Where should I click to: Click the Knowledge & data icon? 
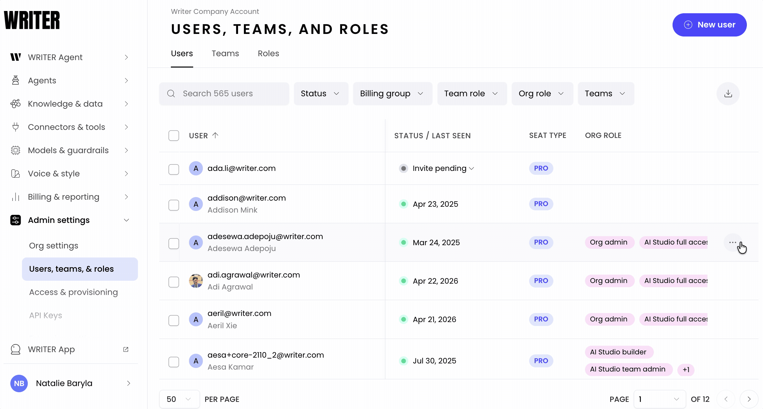16,104
